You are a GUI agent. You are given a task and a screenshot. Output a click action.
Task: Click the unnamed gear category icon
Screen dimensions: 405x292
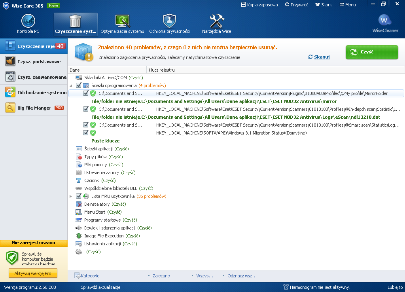(x=79, y=252)
